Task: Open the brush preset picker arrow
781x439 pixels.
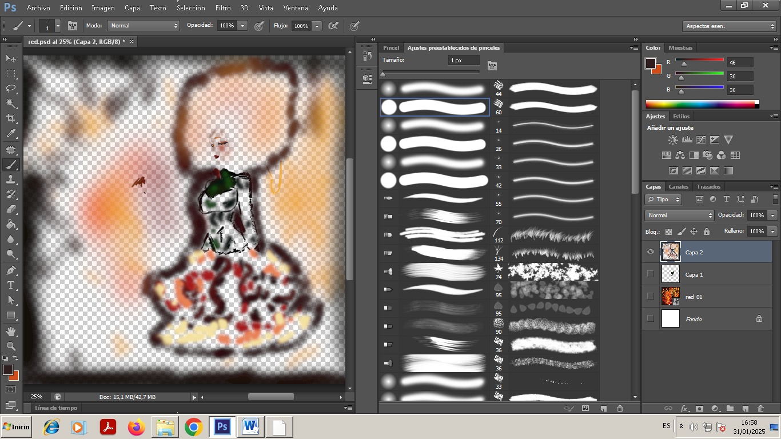Action: [57, 26]
